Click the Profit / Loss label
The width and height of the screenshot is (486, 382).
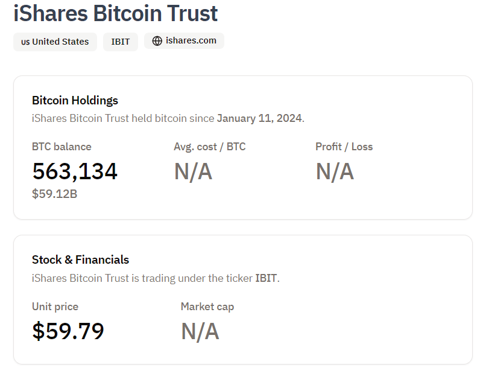[344, 147]
